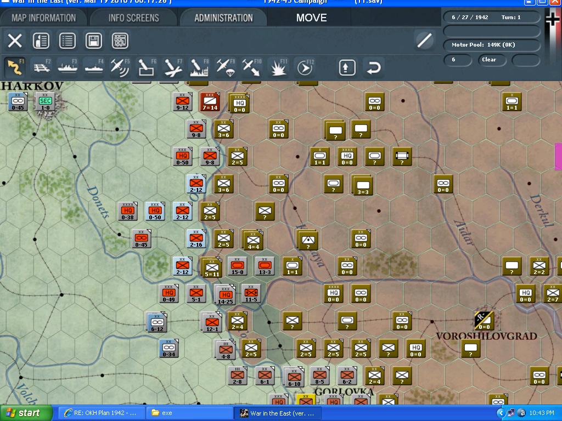Open the exe folder taskbar item
Screen dimensions: 562x421
click(189, 413)
